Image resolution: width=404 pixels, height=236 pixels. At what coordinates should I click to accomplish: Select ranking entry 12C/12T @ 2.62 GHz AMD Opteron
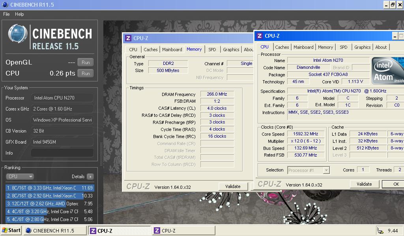50,204
